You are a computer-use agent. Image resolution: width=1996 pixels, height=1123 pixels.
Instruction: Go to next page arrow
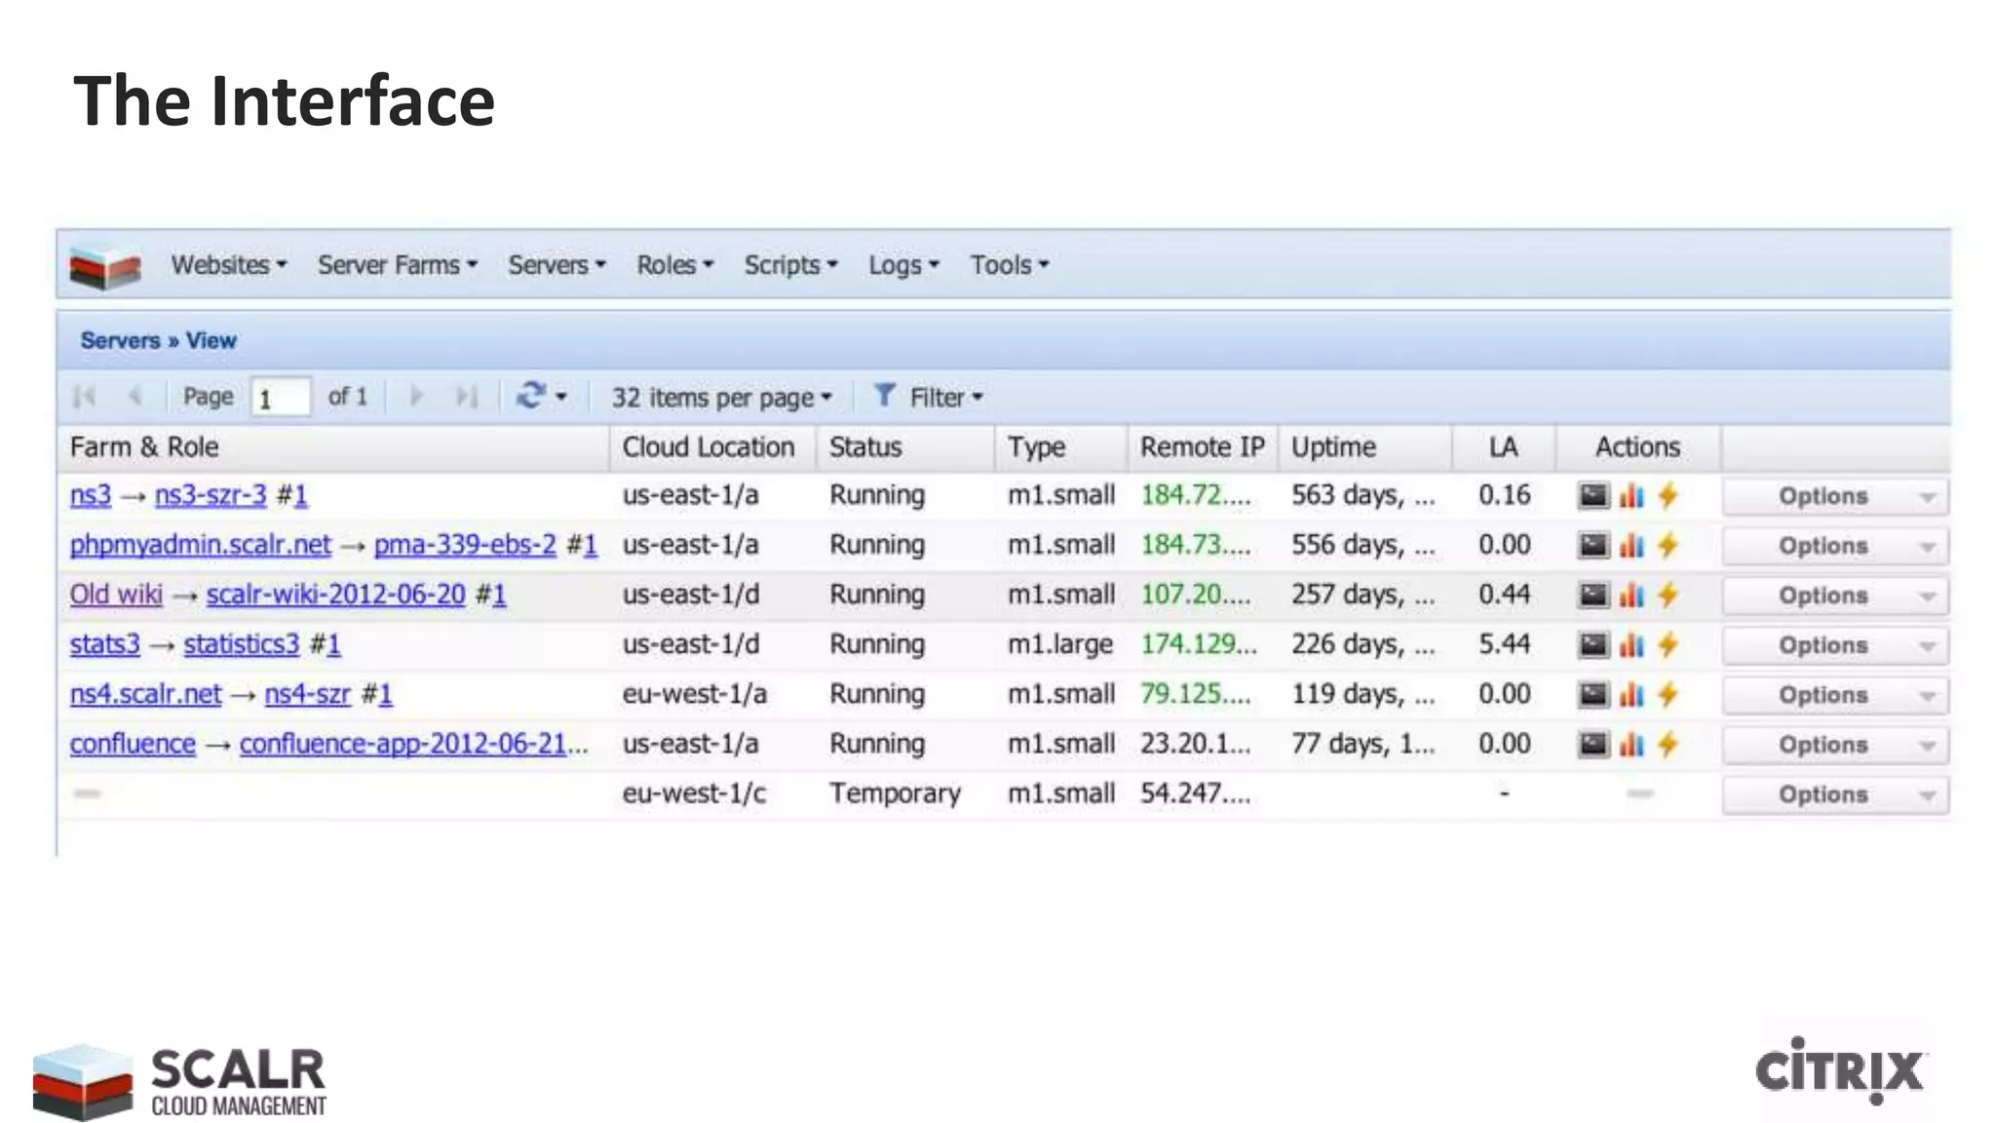(416, 397)
